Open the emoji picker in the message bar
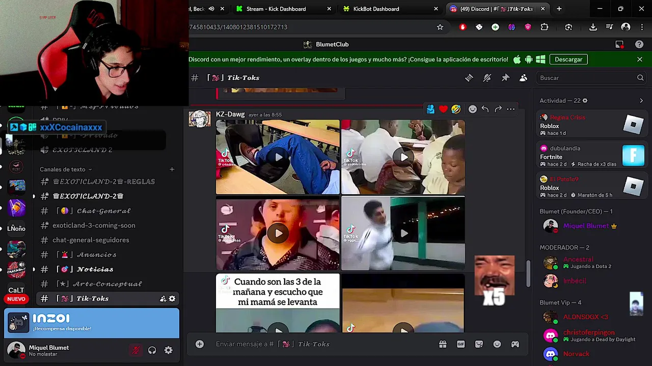This screenshot has height=366, width=652. pos(497,344)
